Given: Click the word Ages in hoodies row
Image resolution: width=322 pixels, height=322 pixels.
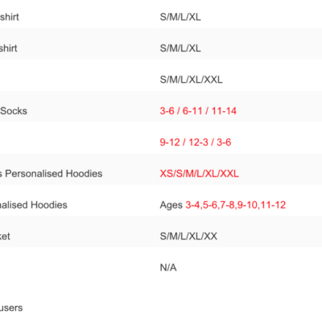Looking at the screenshot, I should tap(171, 205).
